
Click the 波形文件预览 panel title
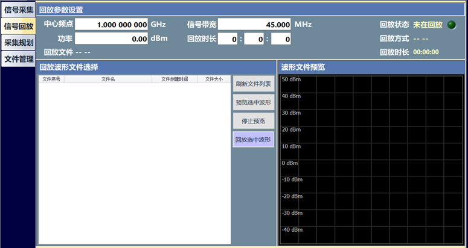point(303,67)
